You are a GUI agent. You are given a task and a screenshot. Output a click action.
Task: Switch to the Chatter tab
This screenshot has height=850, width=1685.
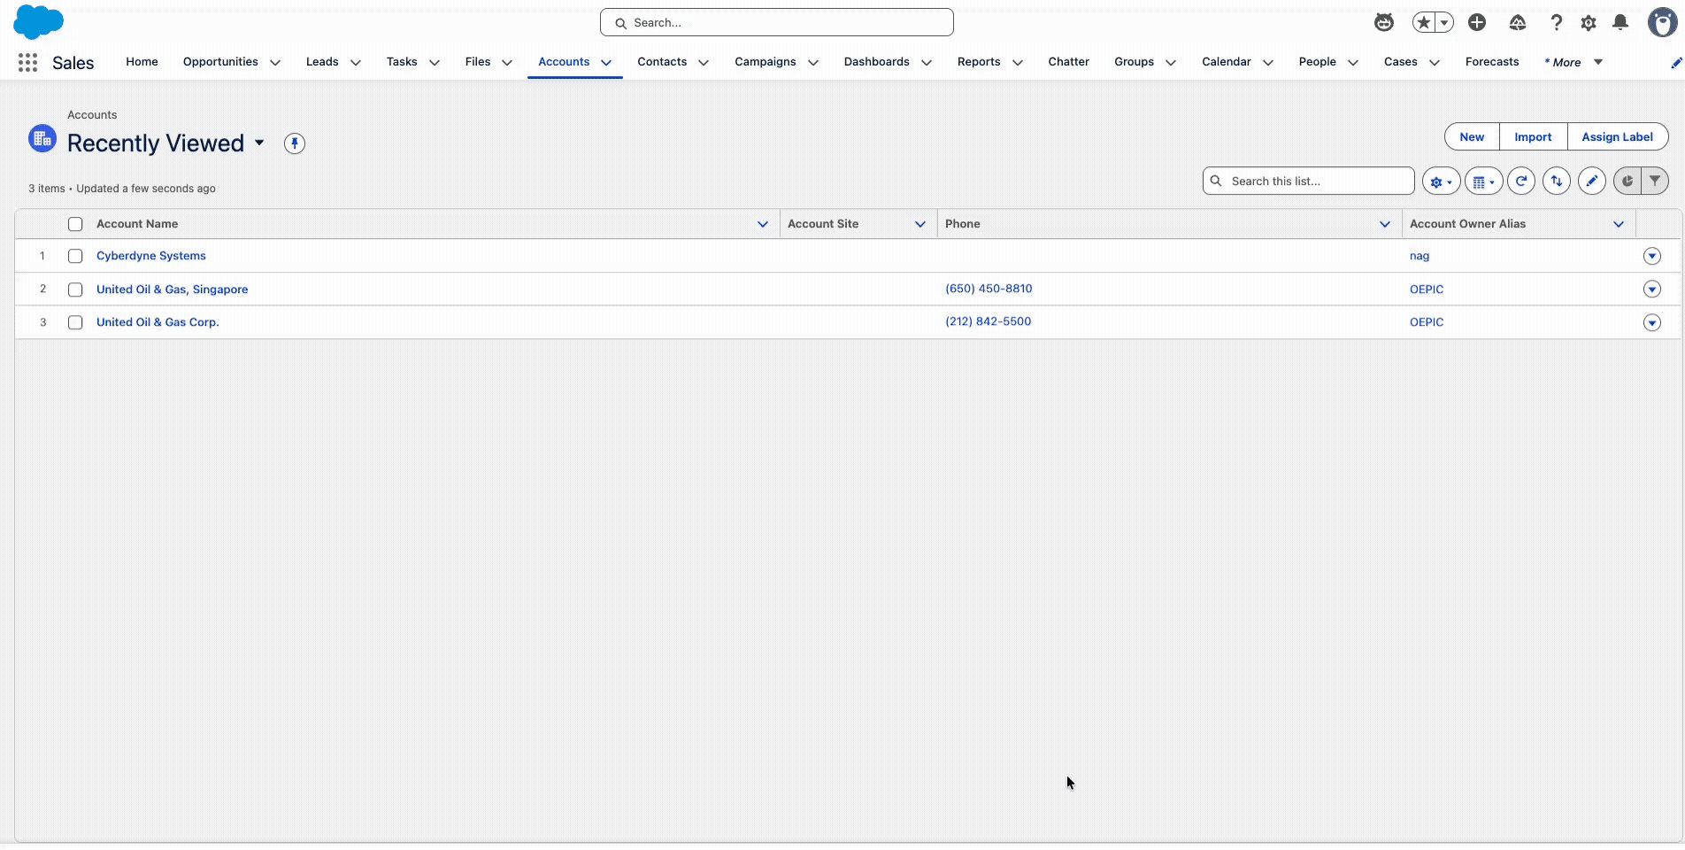(1068, 62)
